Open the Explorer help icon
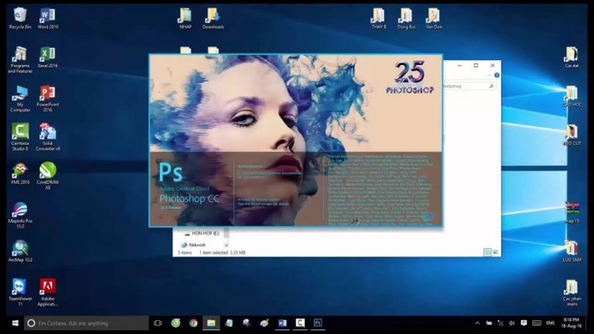The width and height of the screenshot is (594, 334). tap(497, 75)
